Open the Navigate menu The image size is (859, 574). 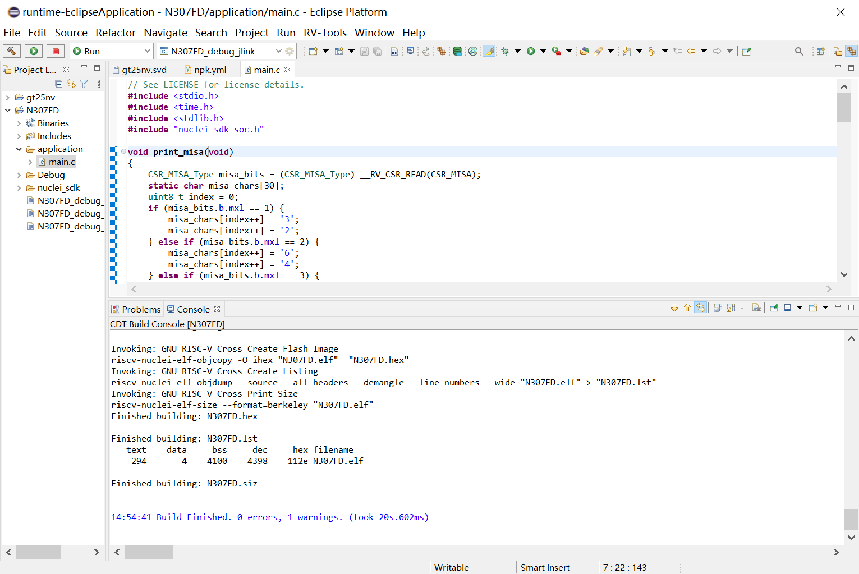tap(166, 33)
